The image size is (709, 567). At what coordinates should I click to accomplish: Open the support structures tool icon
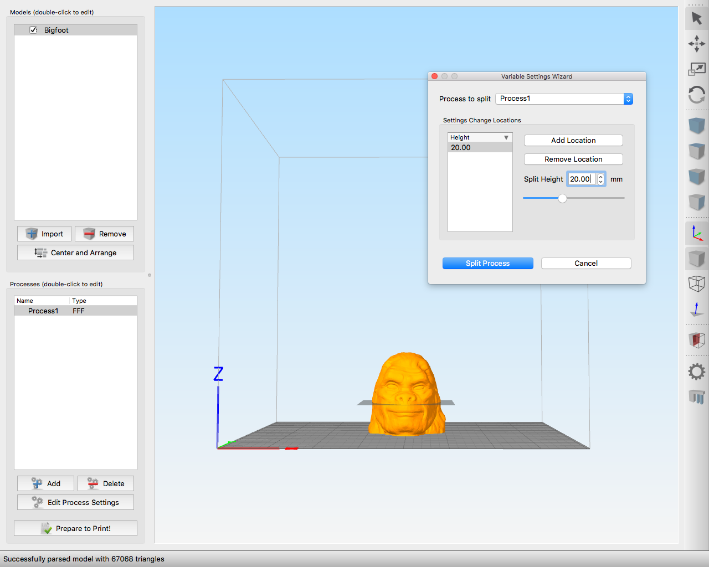click(x=696, y=396)
